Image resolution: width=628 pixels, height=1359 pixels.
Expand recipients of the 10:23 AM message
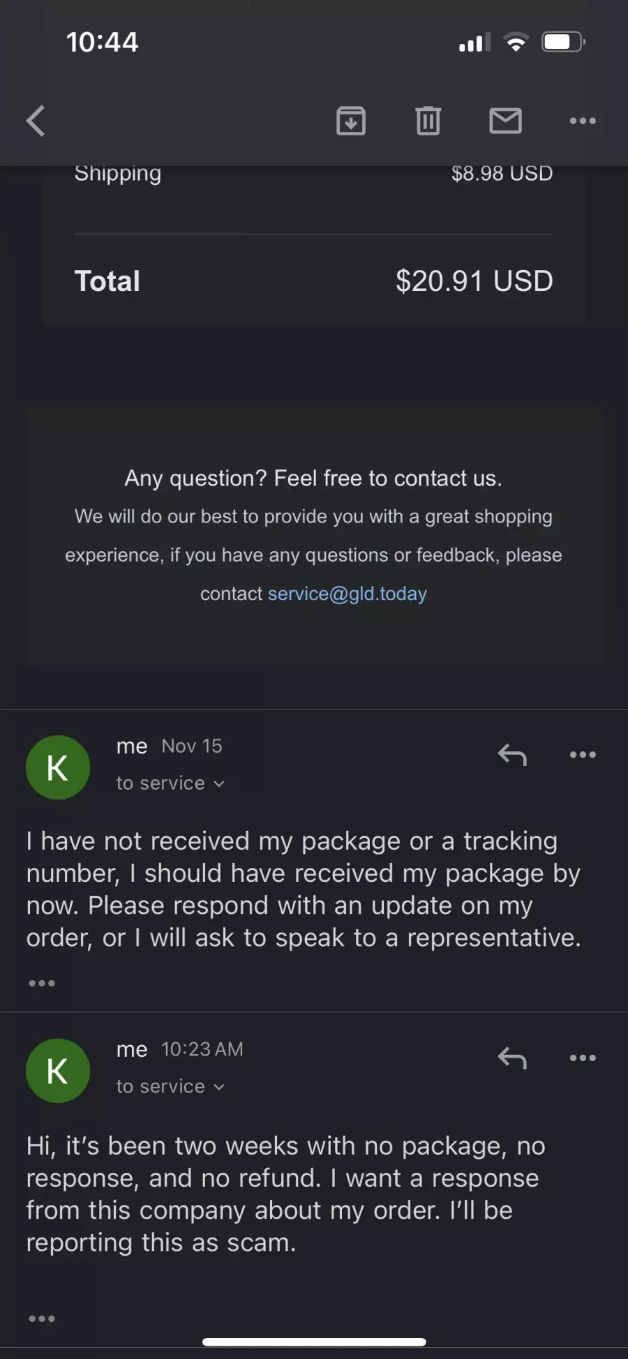click(x=170, y=1087)
